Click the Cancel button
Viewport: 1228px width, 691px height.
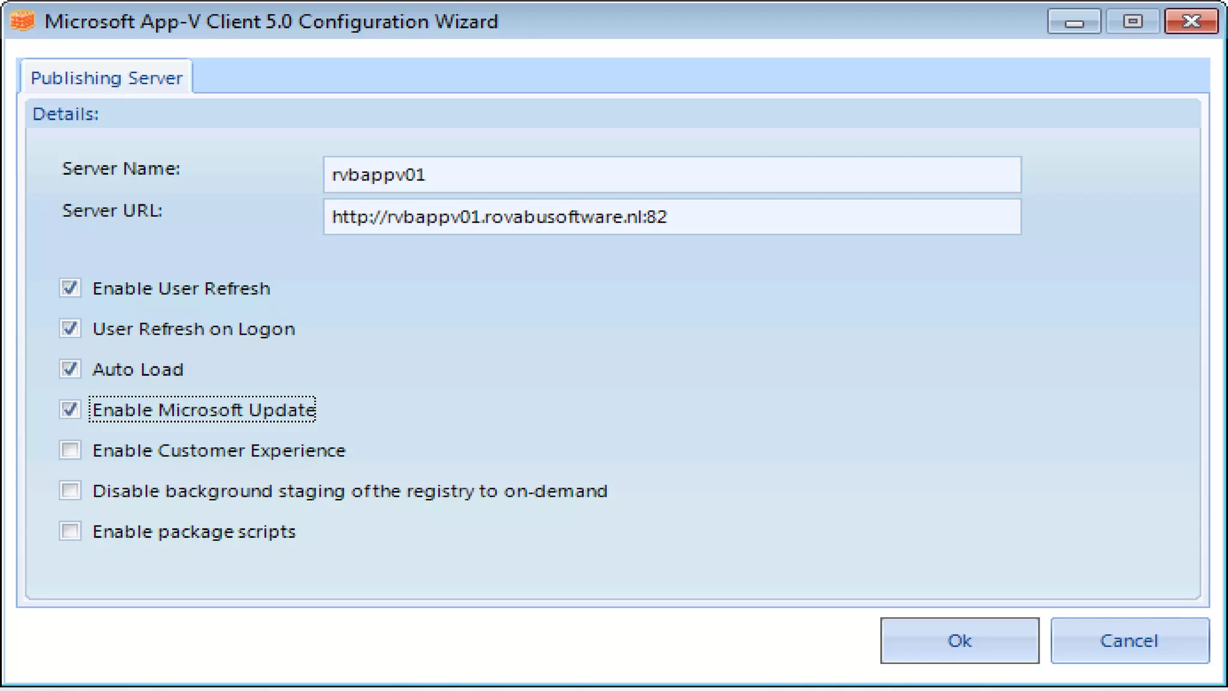click(x=1130, y=641)
